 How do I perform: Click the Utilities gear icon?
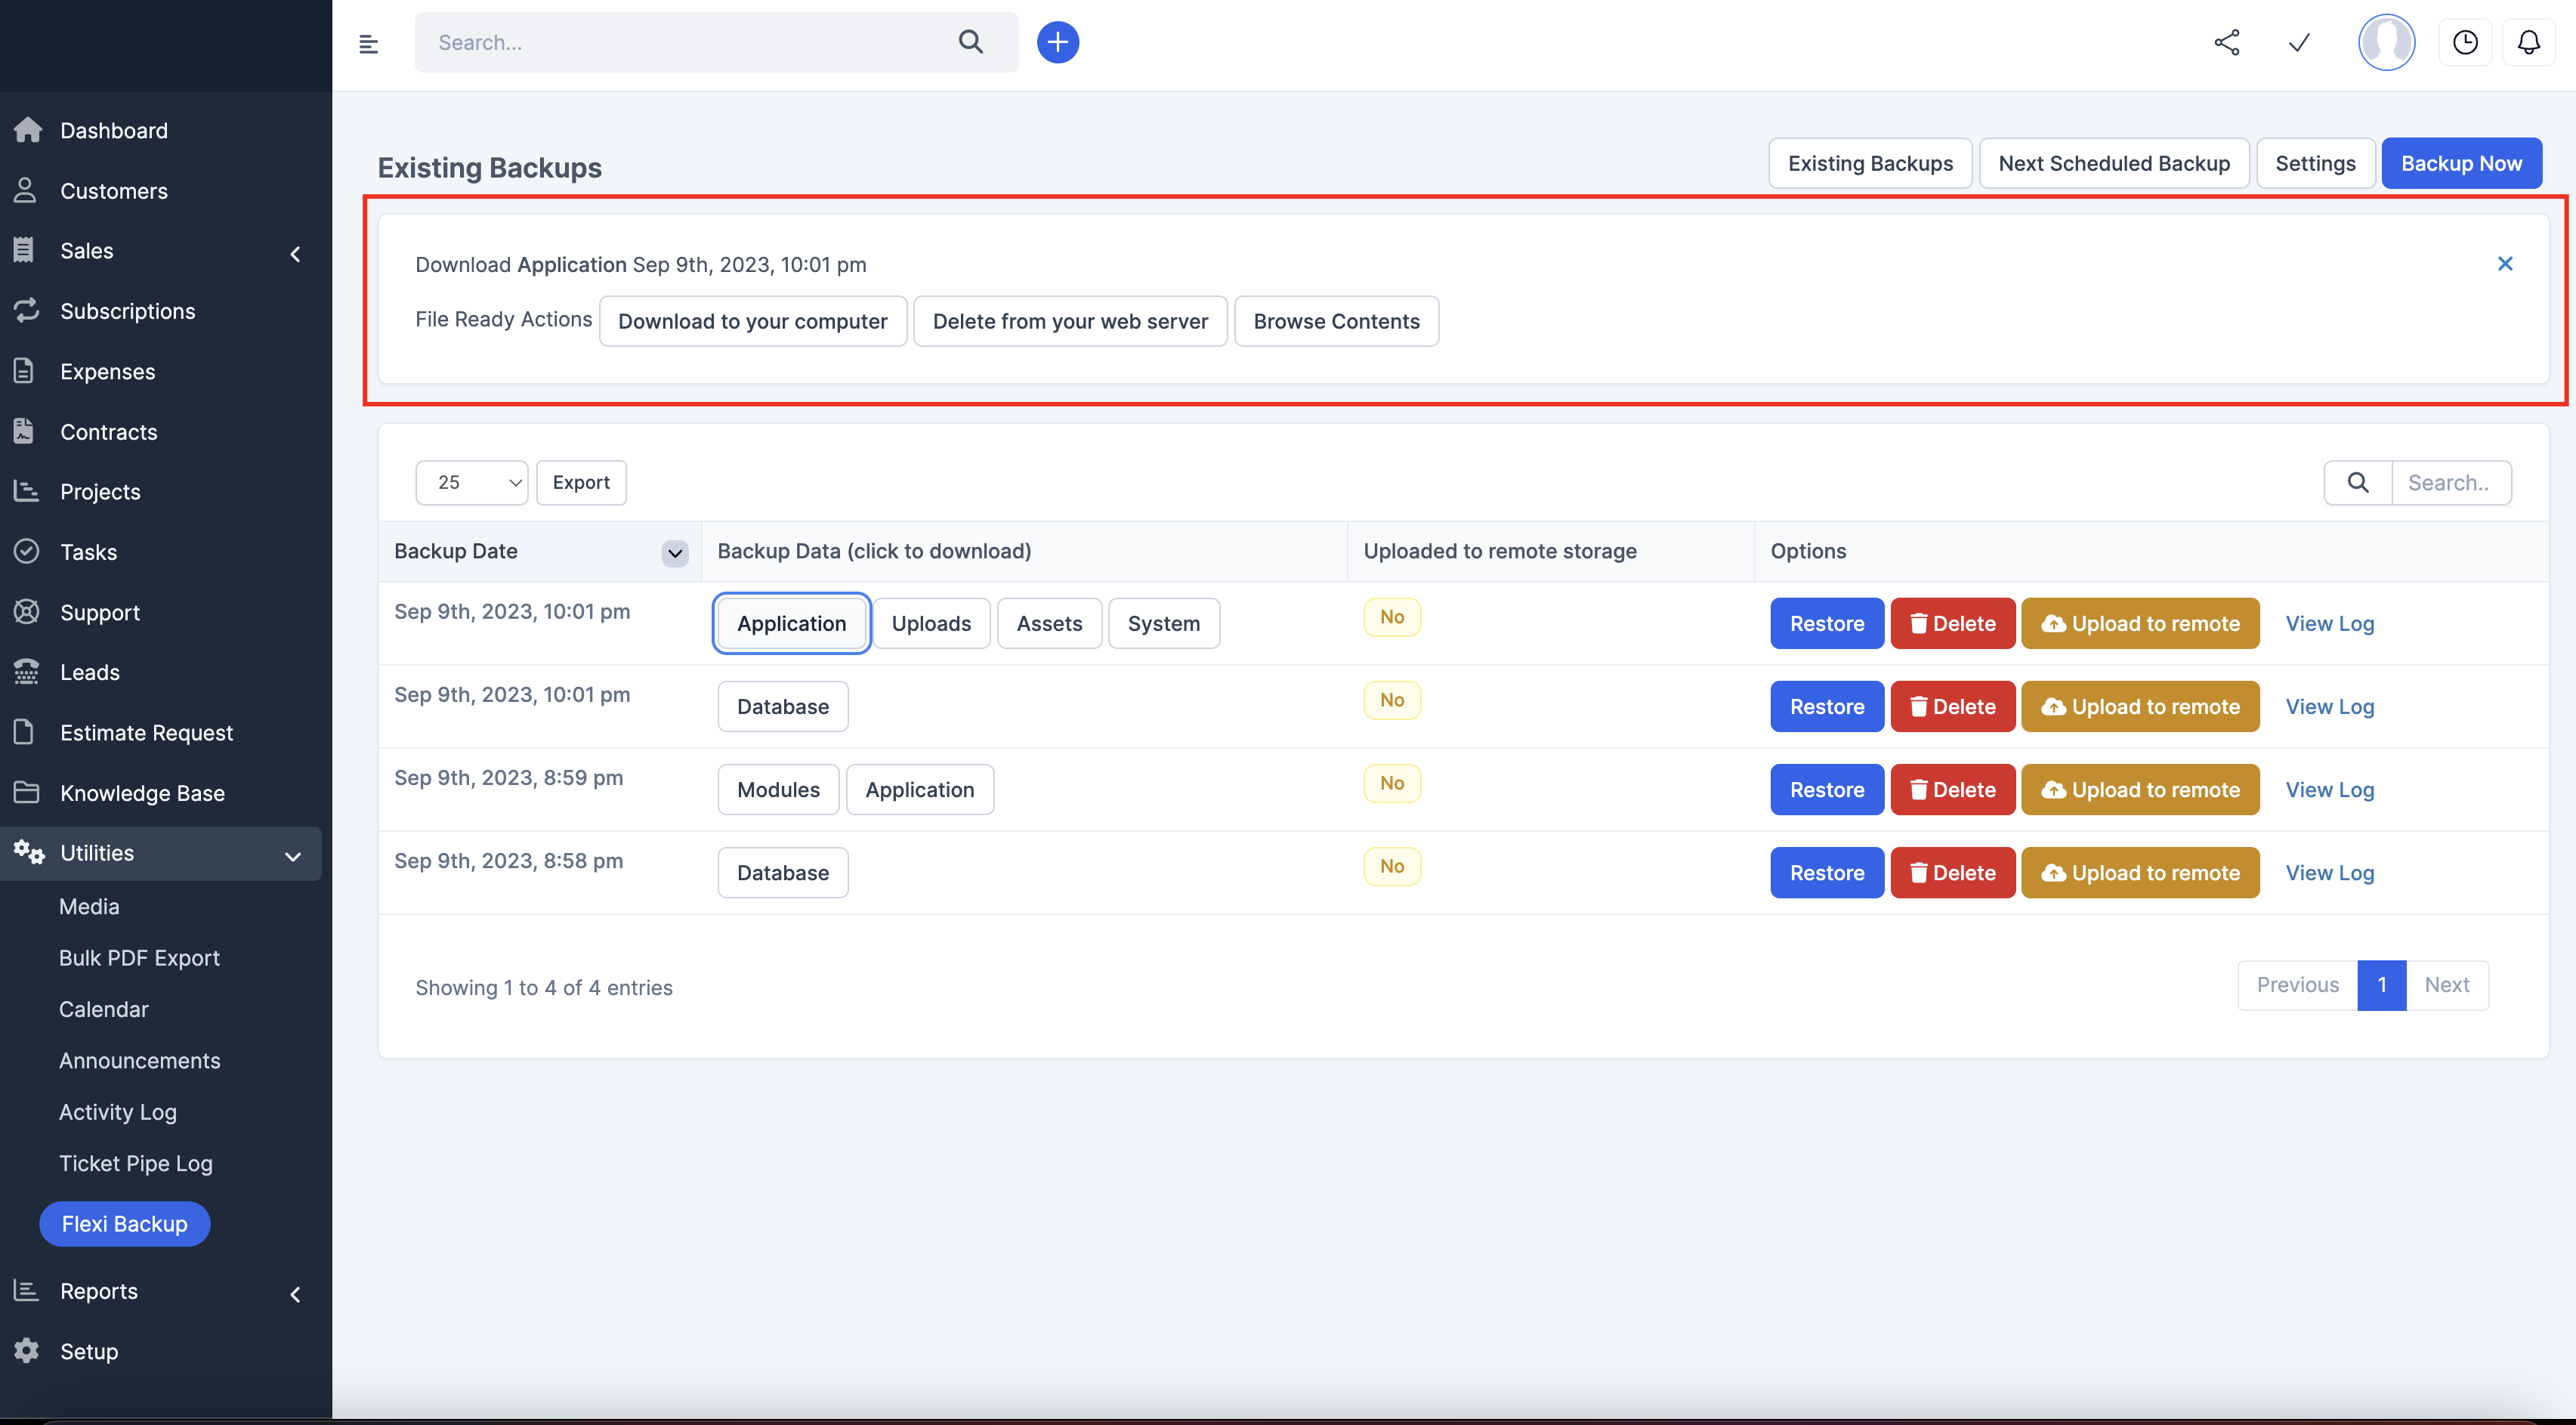point(27,853)
